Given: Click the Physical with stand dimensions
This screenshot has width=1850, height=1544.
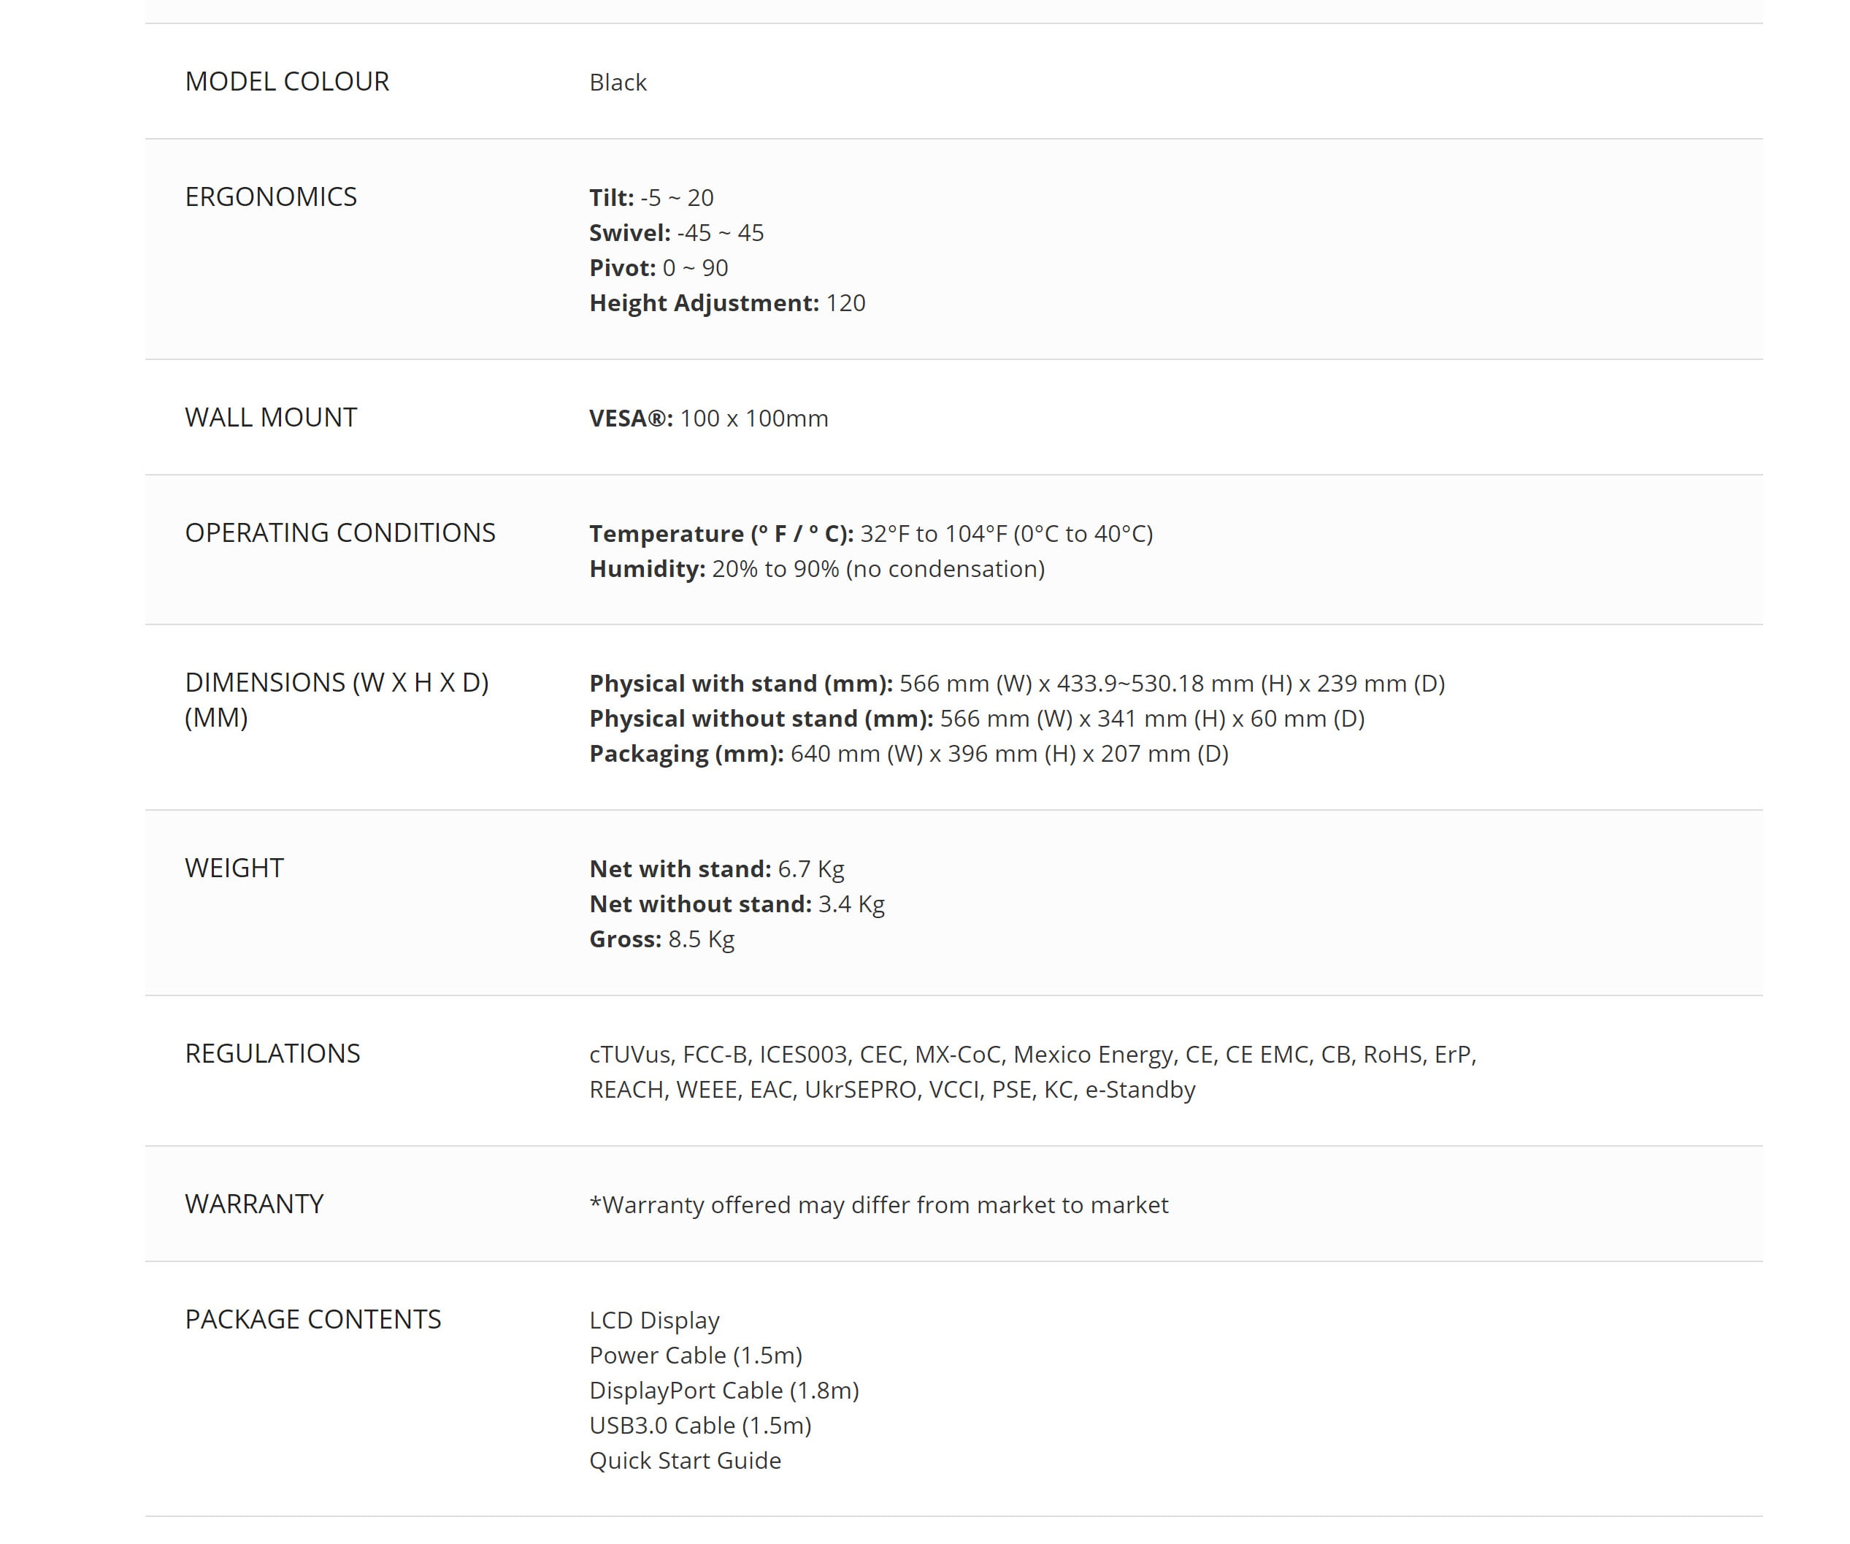Looking at the screenshot, I should click(x=1016, y=683).
